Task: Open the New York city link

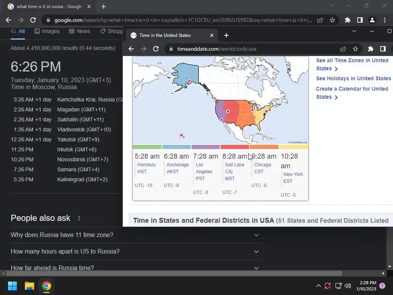Action: pyautogui.click(x=293, y=174)
